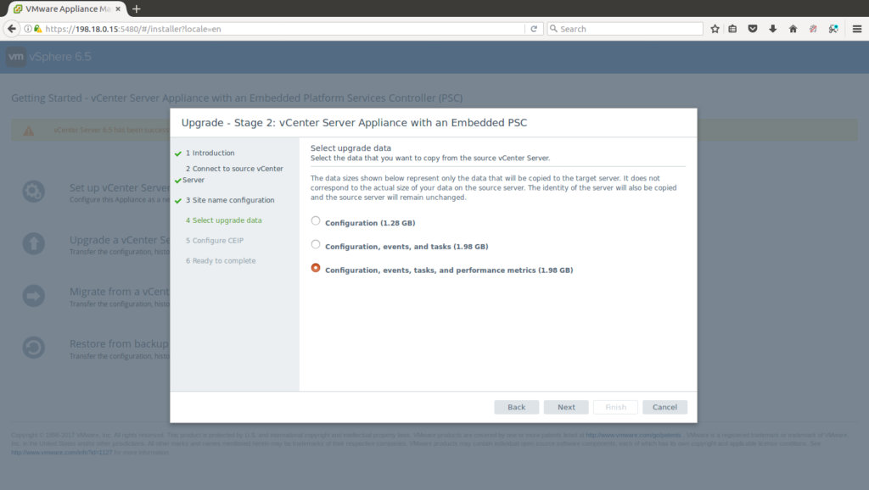The height and width of the screenshot is (490, 869).
Task: Close the VMware Appliance tab
Action: pyautogui.click(x=118, y=8)
